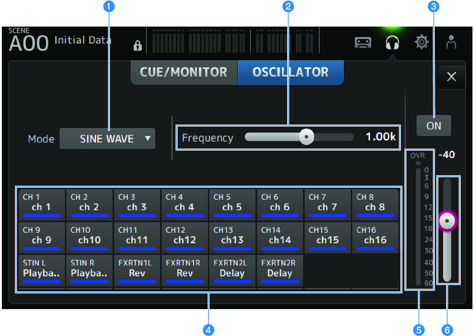The width and height of the screenshot is (474, 336).
Task: Select the CH 9 channel button
Action: [x=42, y=237]
